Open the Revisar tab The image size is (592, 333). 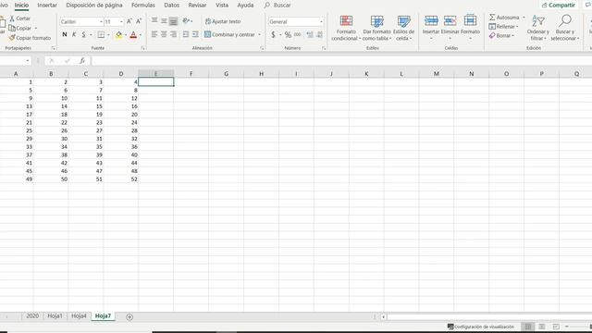(x=197, y=6)
